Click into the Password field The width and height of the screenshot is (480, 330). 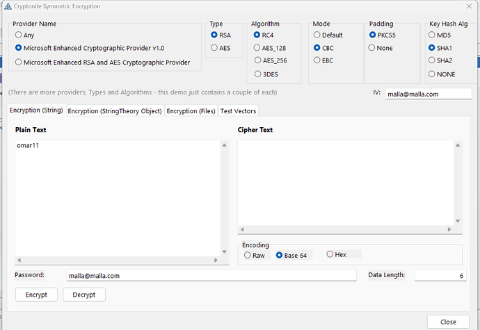[211, 275]
